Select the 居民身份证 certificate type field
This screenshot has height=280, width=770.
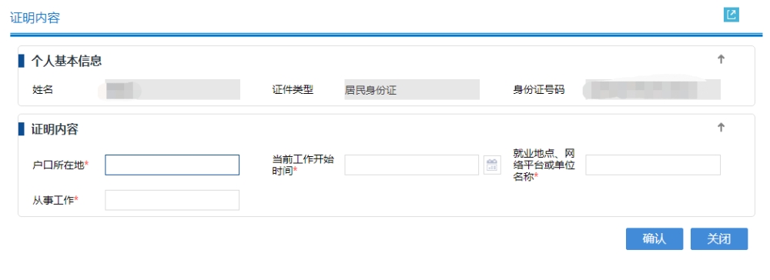412,90
